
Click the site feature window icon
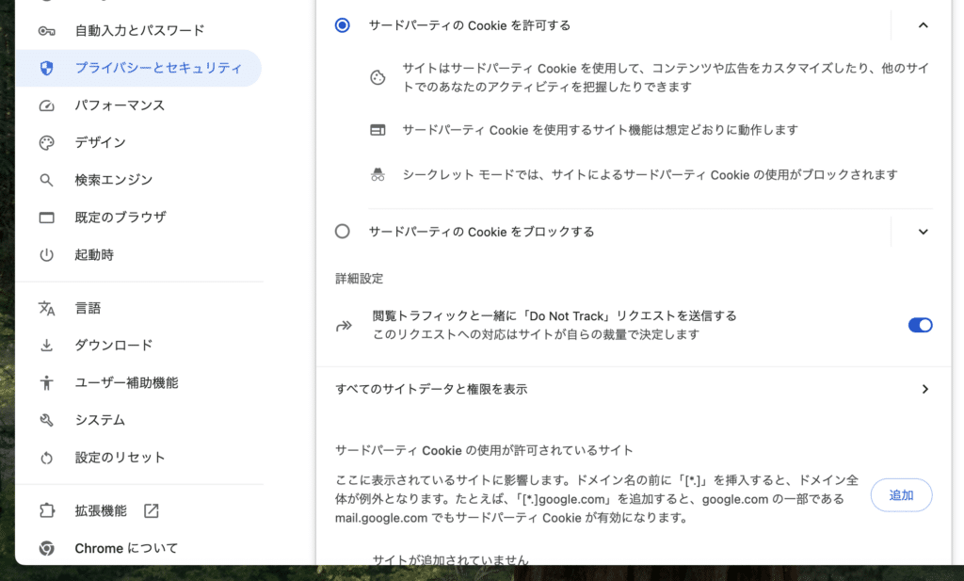point(378,130)
